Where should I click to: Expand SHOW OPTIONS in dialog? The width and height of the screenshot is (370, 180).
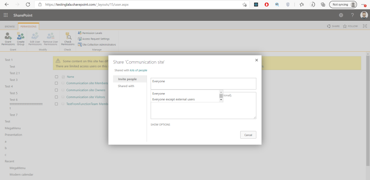click(161, 125)
